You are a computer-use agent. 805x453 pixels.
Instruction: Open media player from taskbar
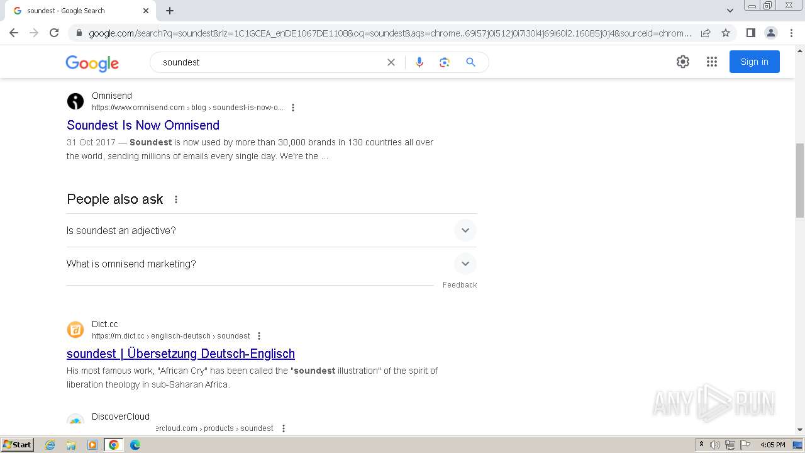coord(92,445)
